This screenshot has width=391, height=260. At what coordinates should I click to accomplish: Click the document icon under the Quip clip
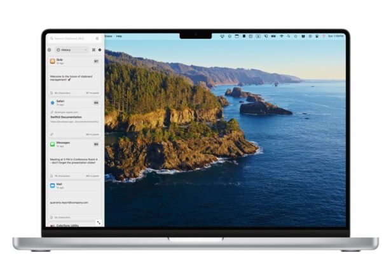point(51,93)
